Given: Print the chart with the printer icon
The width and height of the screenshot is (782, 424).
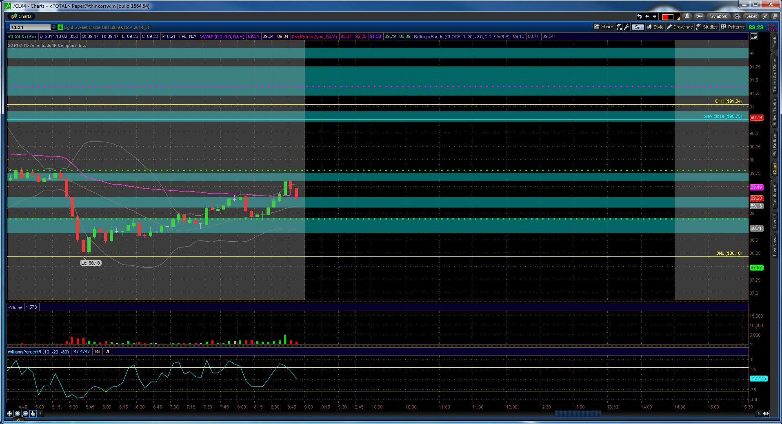Looking at the screenshot, I should [x=737, y=16].
